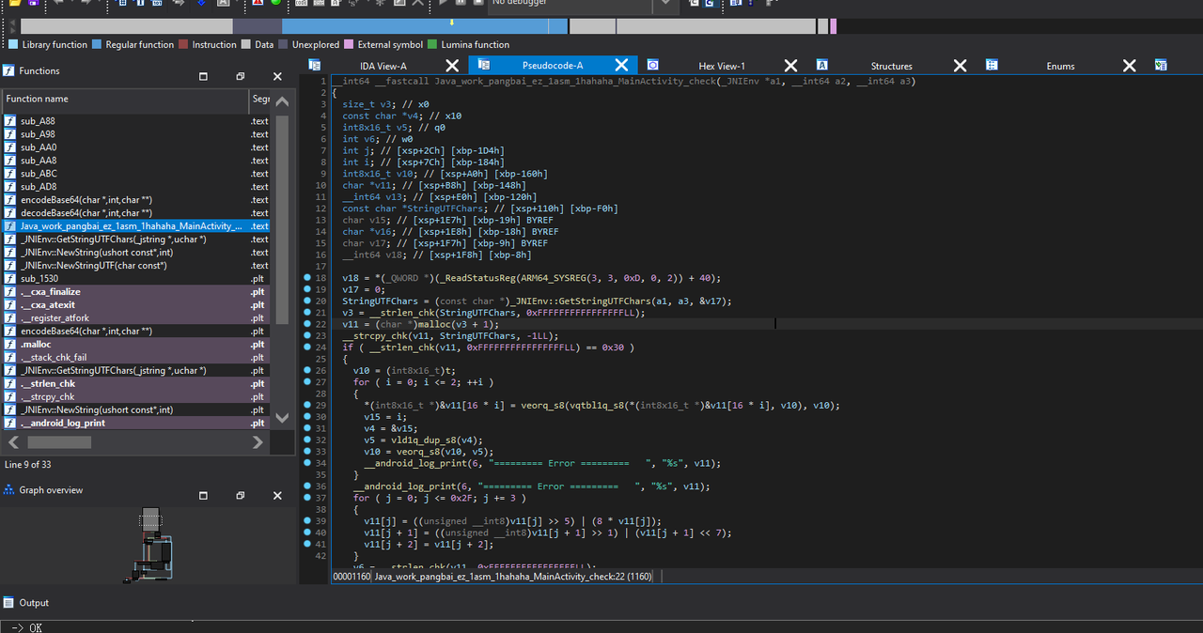
Task: Close the Hex View-1 tab
Action: point(790,65)
